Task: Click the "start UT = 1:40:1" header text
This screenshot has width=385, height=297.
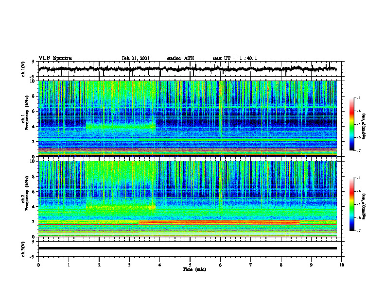Action: point(235,58)
